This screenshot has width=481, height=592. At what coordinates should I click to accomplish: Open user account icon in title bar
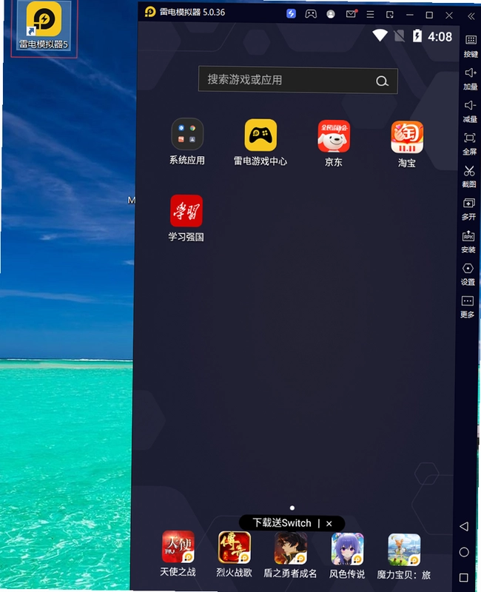click(331, 14)
